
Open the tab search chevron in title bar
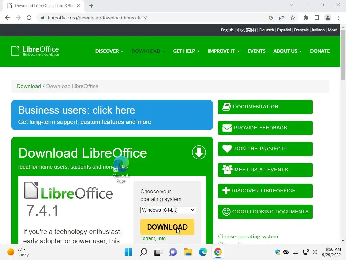coord(292,5)
